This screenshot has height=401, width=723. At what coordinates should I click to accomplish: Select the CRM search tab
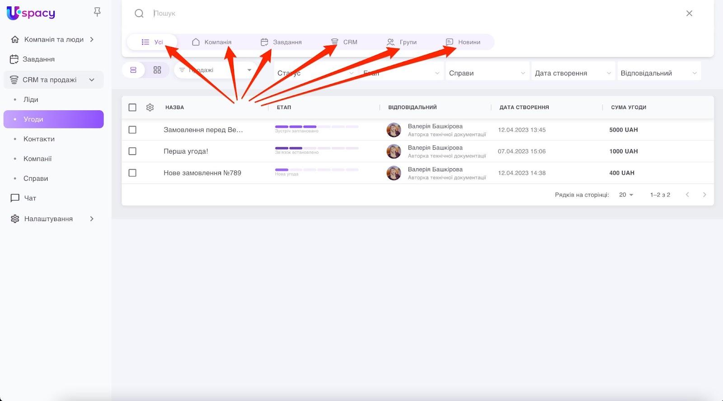(x=344, y=42)
